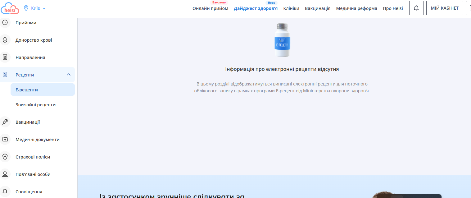Click the prescription icon next to Рецепти
Viewport: 471px width, 198px height.
[x=5, y=75]
